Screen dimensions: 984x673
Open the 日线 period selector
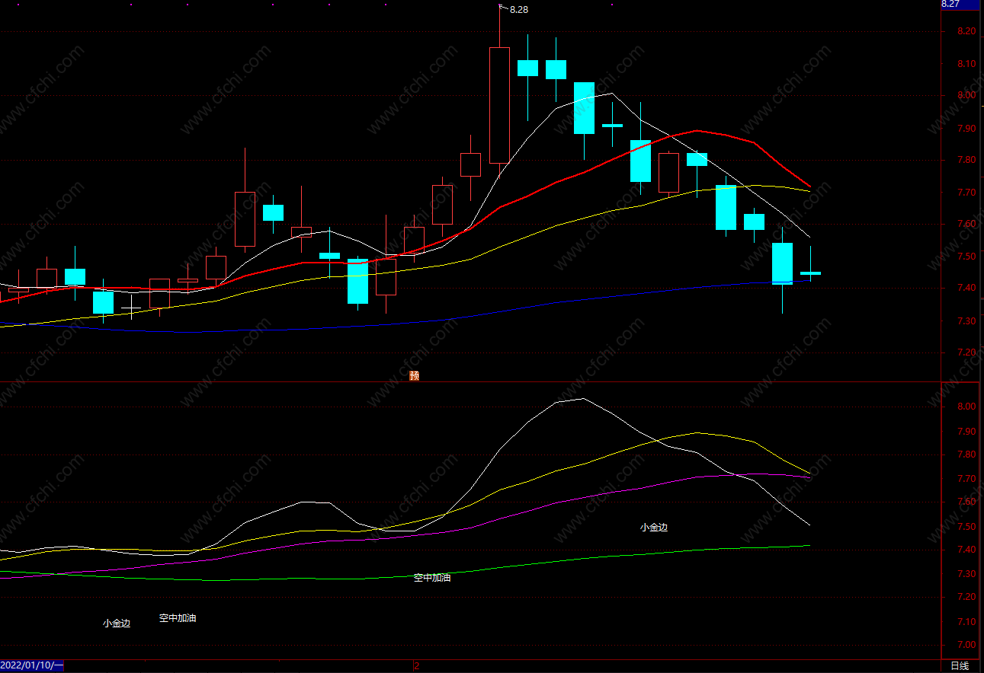point(960,666)
